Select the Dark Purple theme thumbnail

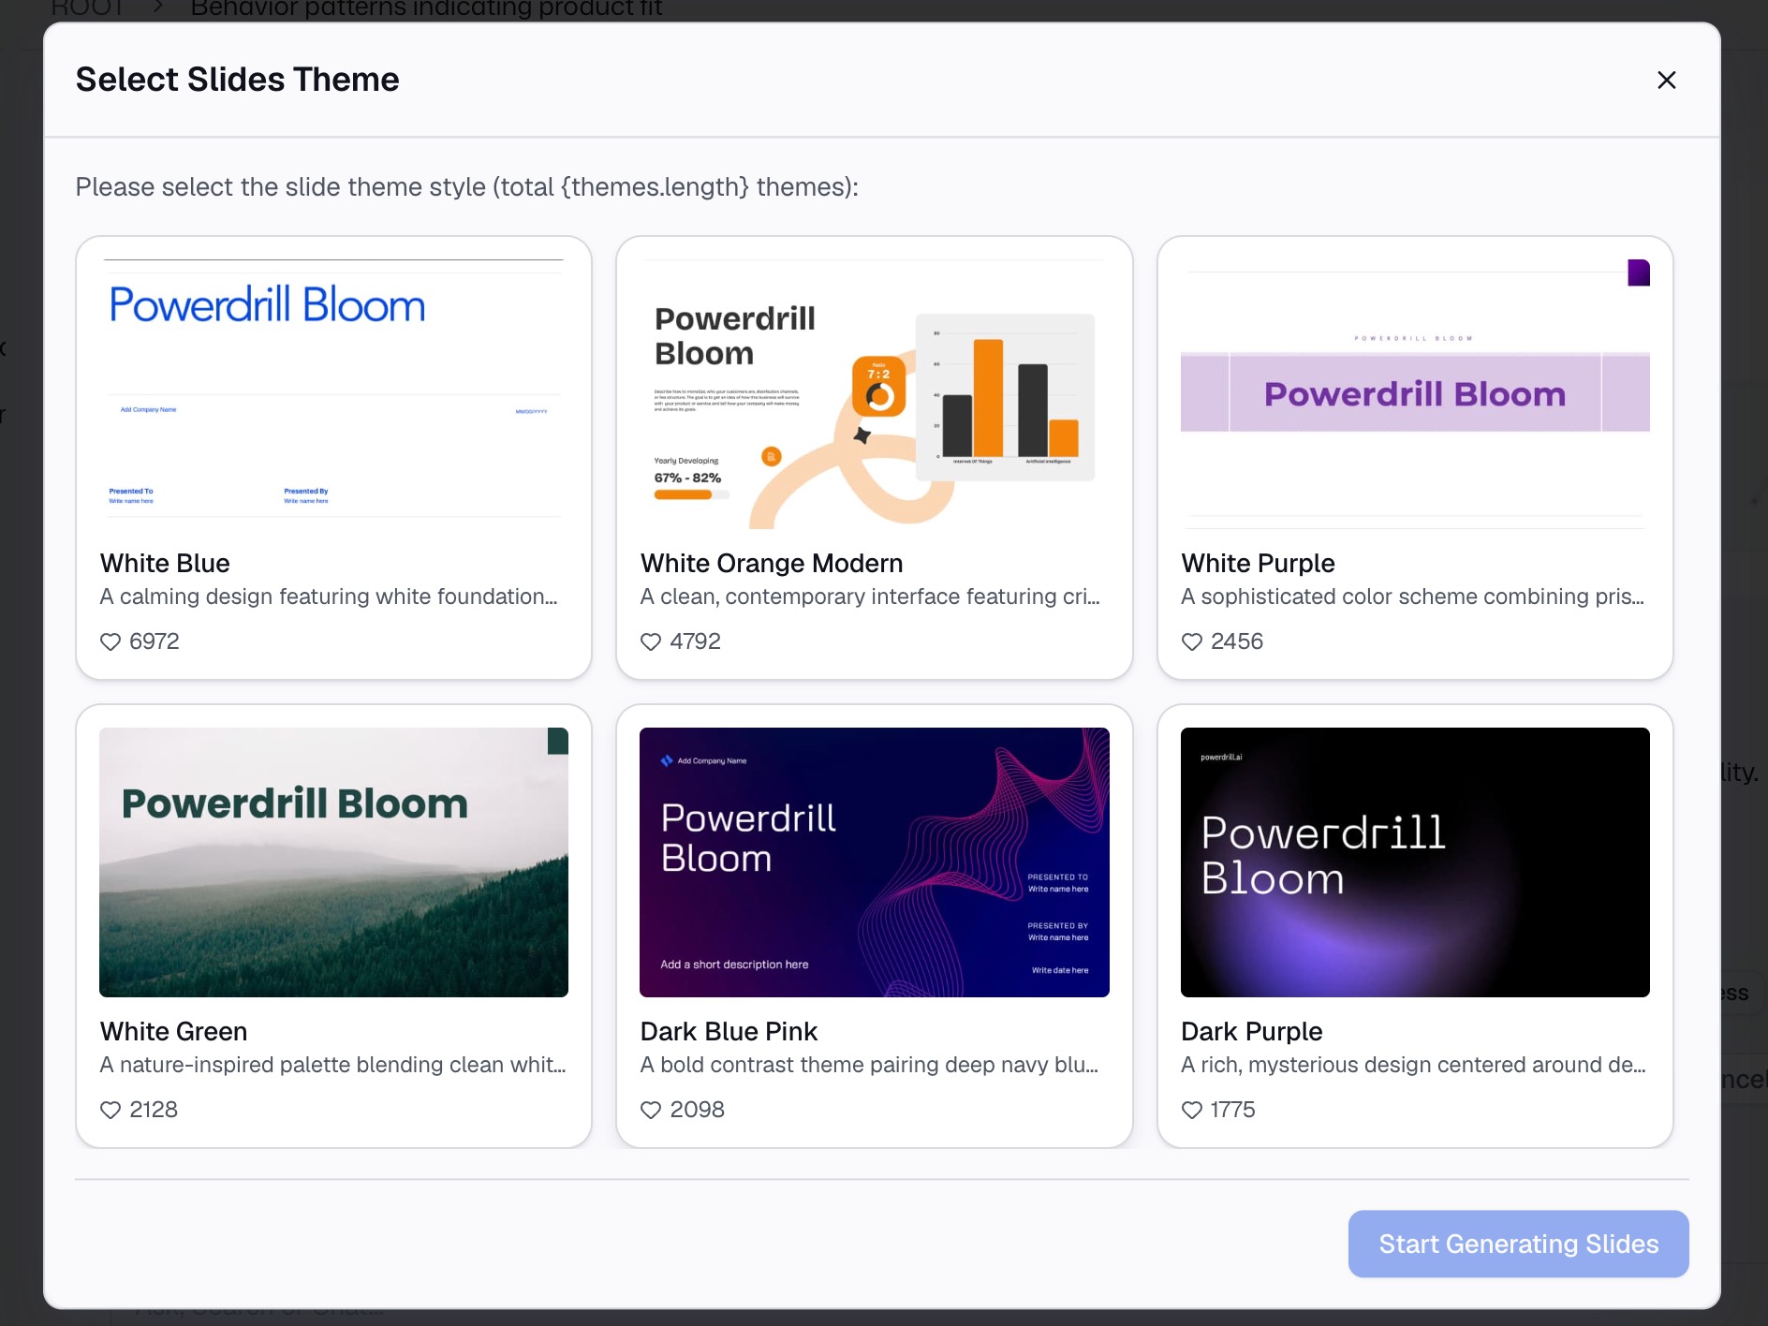1415,862
